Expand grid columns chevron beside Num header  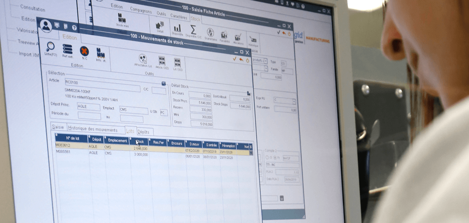251,147
